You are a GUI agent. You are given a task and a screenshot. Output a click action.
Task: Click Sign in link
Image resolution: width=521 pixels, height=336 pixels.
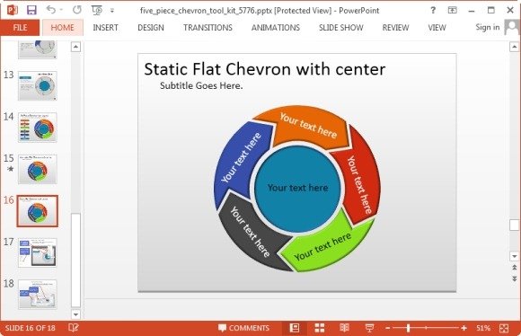[488, 27]
